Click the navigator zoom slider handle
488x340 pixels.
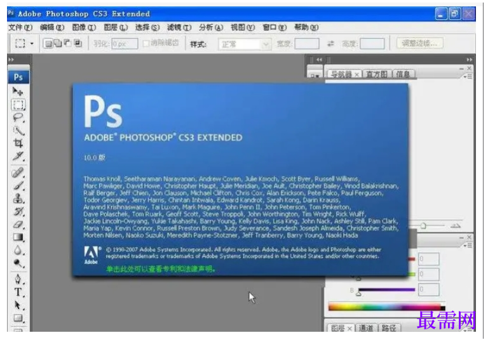423,226
